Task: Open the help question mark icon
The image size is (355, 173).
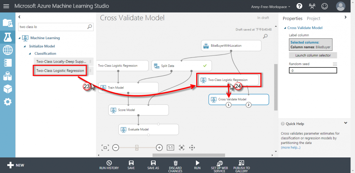Action: coord(299,6)
